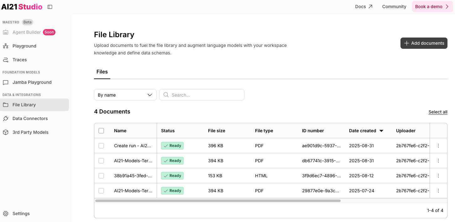Click into the Search input field
The width and height of the screenshot is (455, 222).
[x=202, y=95]
